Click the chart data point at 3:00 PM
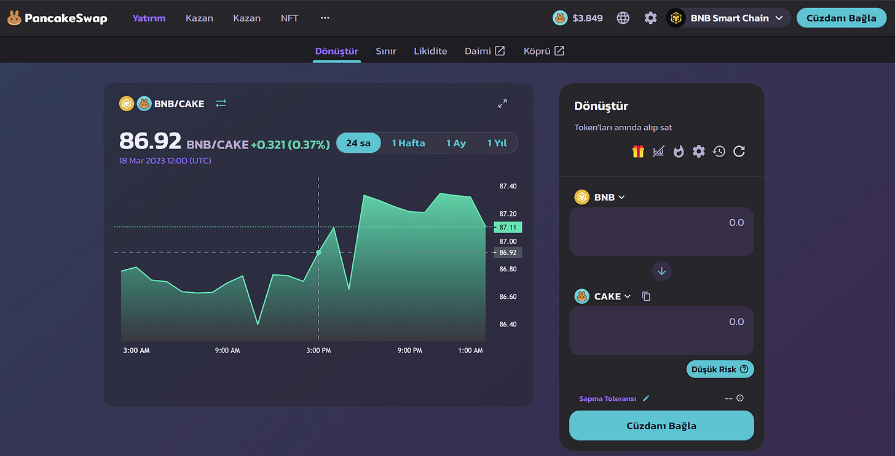895x456 pixels. [x=318, y=252]
